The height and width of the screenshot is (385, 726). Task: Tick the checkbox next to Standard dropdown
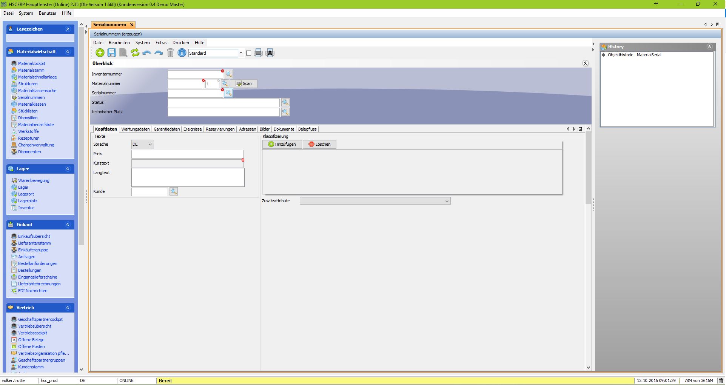(248, 53)
